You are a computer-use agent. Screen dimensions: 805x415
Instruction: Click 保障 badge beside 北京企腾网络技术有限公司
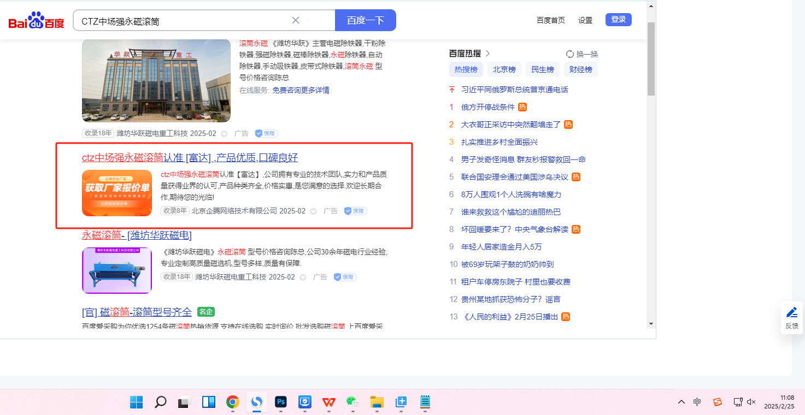pyautogui.click(x=355, y=211)
